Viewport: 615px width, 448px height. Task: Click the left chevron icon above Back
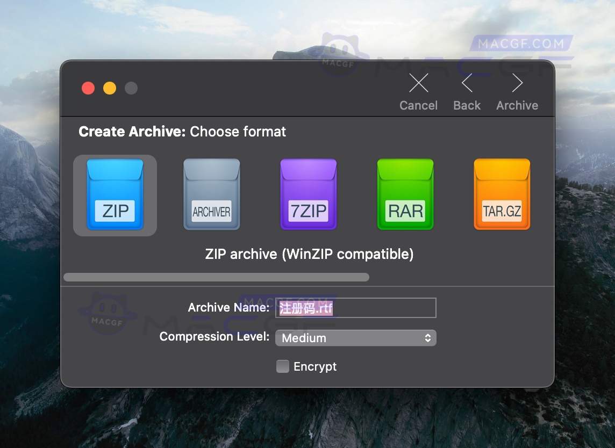(x=467, y=83)
